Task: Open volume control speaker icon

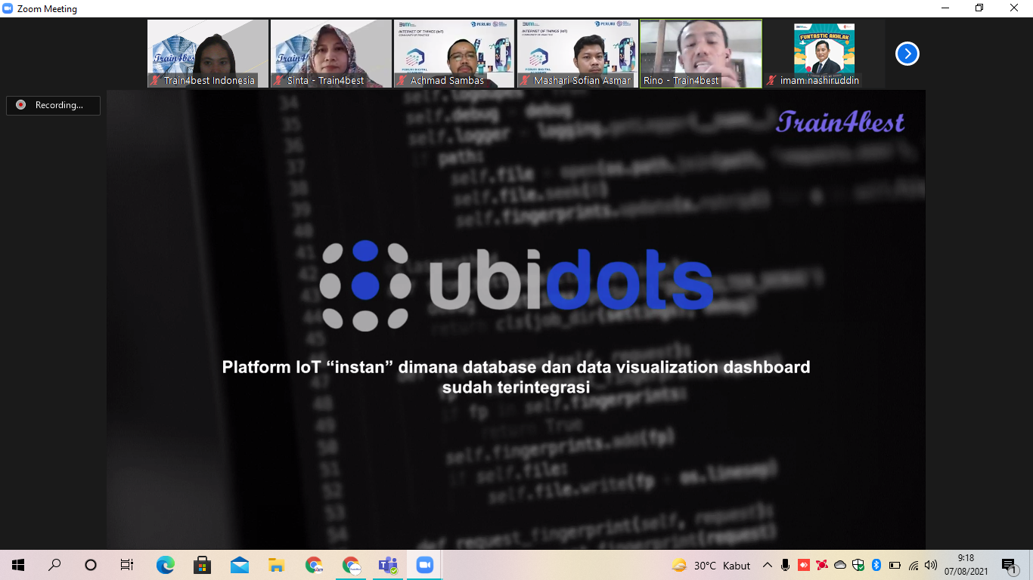Action: (x=931, y=565)
